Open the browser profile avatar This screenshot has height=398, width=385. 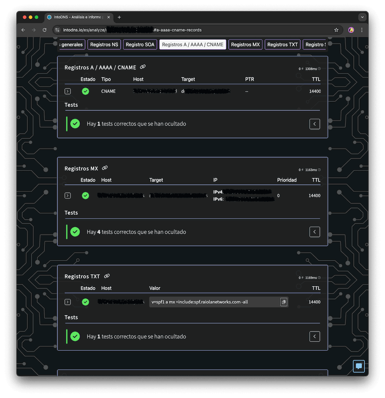point(351,30)
